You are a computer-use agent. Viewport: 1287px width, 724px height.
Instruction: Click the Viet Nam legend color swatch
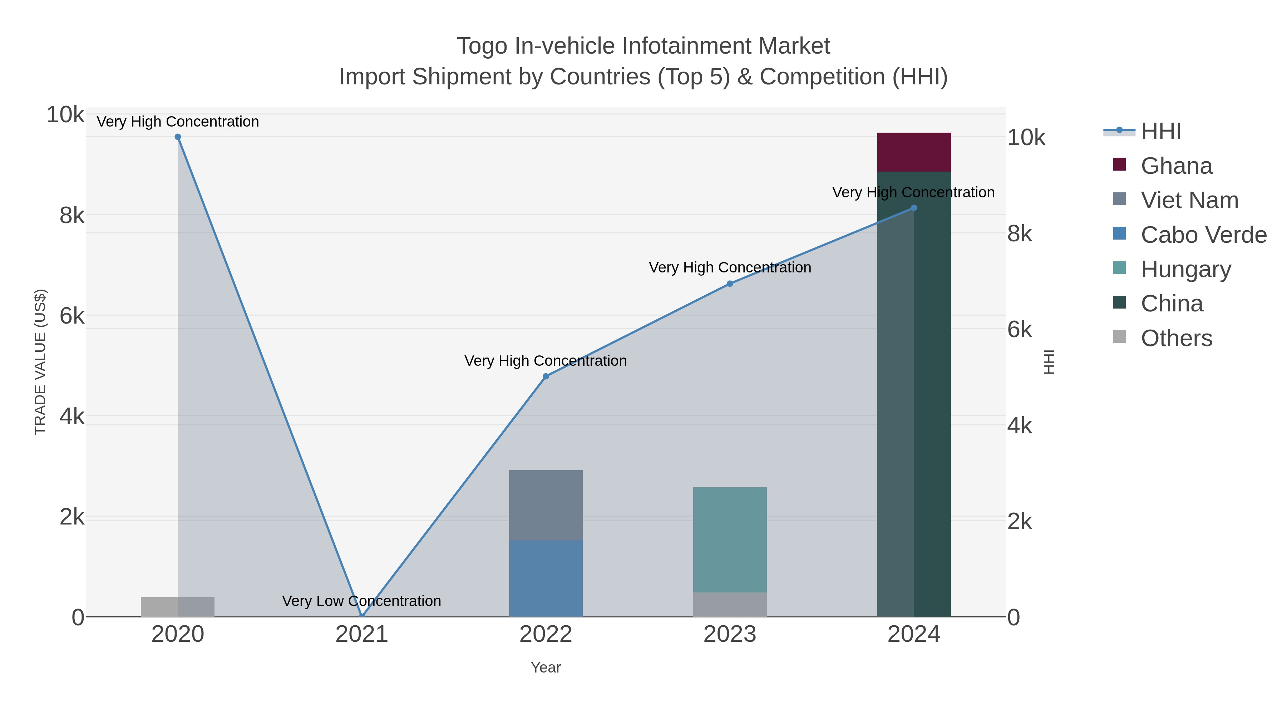[x=1120, y=199]
